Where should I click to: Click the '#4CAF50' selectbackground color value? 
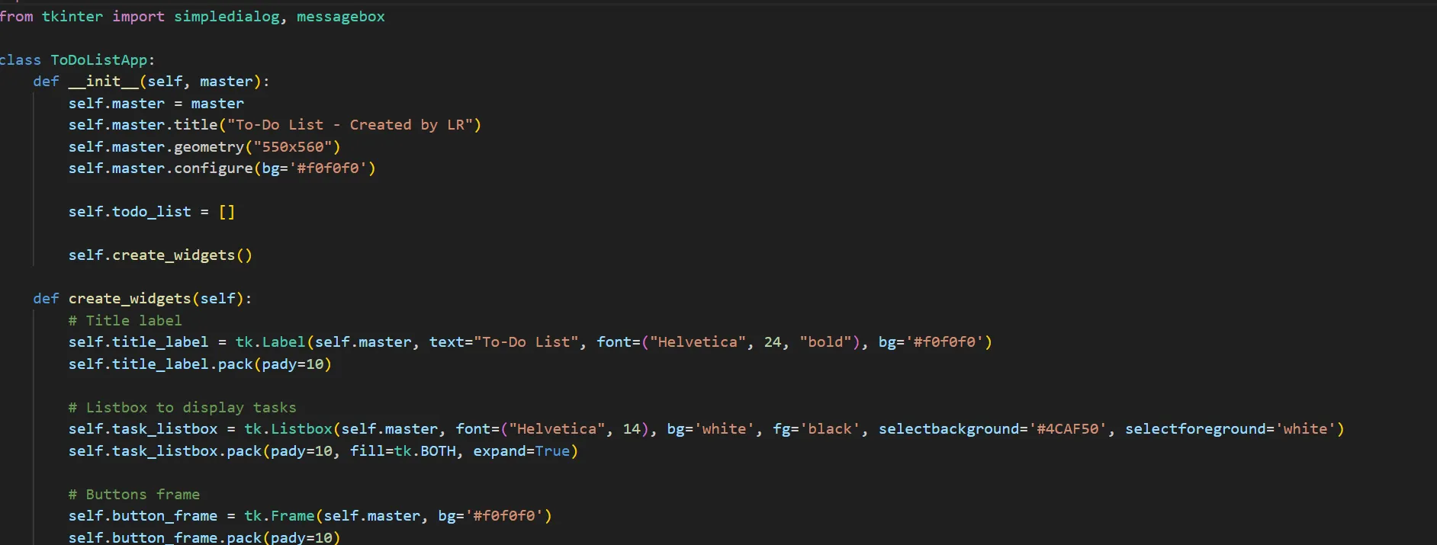(x=1068, y=429)
